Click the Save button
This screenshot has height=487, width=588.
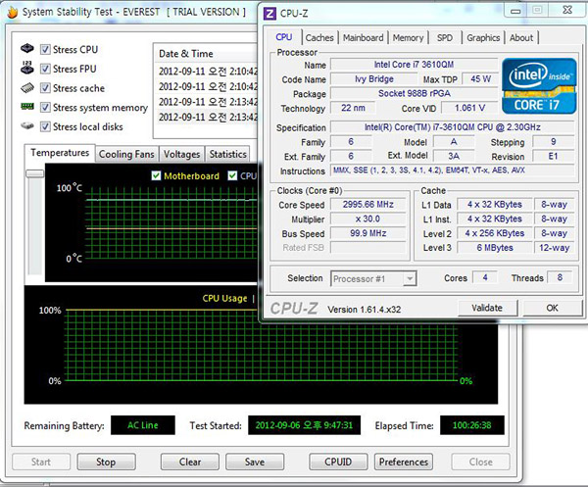click(255, 462)
